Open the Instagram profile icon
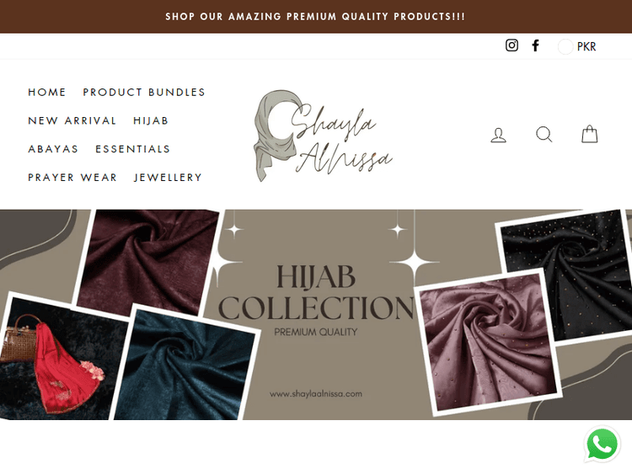This screenshot has width=632, height=474. pos(511,45)
